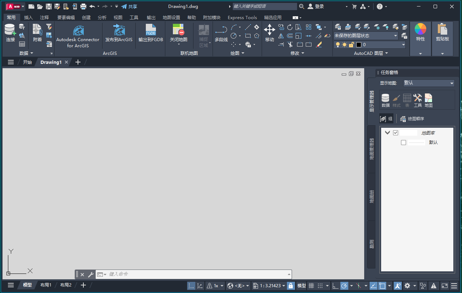Image resolution: width=462 pixels, height=293 pixels.
Task: Switch to the Express Tools ribbon tab
Action: pyautogui.click(x=242, y=17)
